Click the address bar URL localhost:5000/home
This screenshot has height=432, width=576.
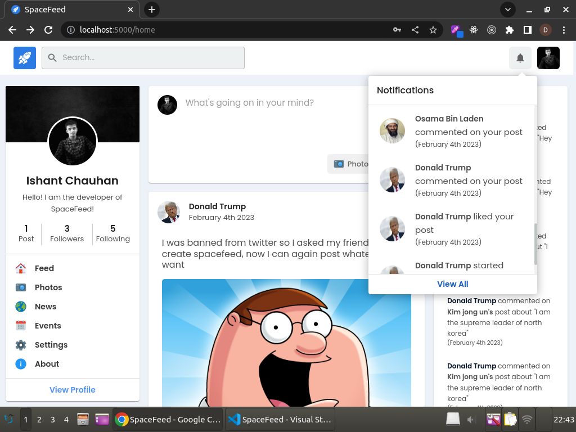coord(117,30)
